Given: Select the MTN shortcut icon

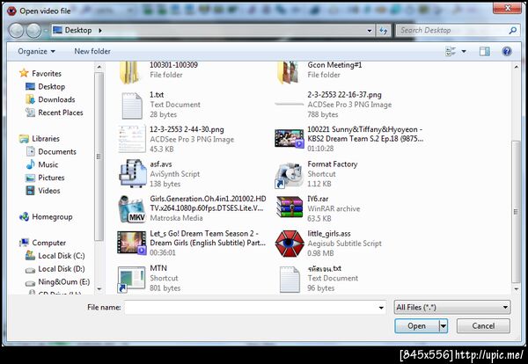Looking at the screenshot, I should [131, 279].
